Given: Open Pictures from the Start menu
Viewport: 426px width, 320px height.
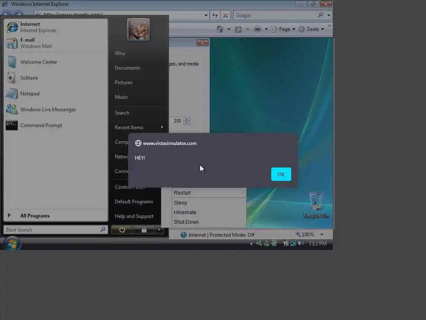Looking at the screenshot, I should pyautogui.click(x=124, y=82).
